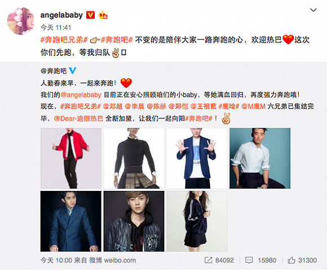327x272 pixels.
Task: Click the angelababy profile avatar
Action: pyautogui.click(x=21, y=21)
